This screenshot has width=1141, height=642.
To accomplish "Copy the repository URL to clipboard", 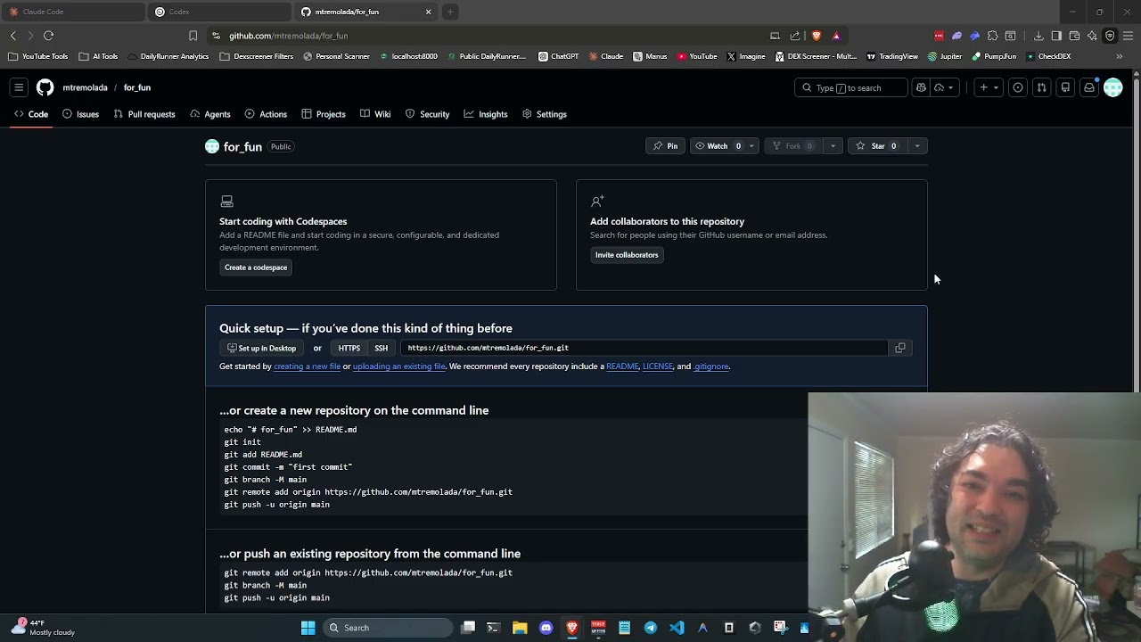I will (x=900, y=348).
